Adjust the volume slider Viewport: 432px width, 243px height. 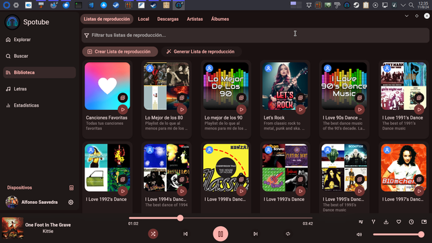click(x=398, y=234)
